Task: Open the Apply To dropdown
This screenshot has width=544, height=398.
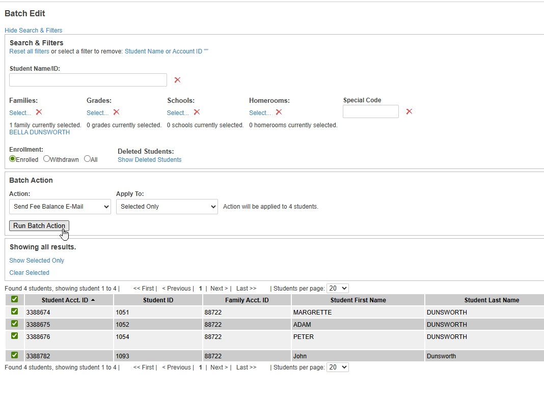Action: tap(167, 207)
